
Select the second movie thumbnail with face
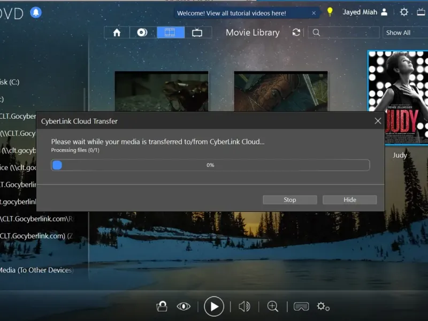281,91
